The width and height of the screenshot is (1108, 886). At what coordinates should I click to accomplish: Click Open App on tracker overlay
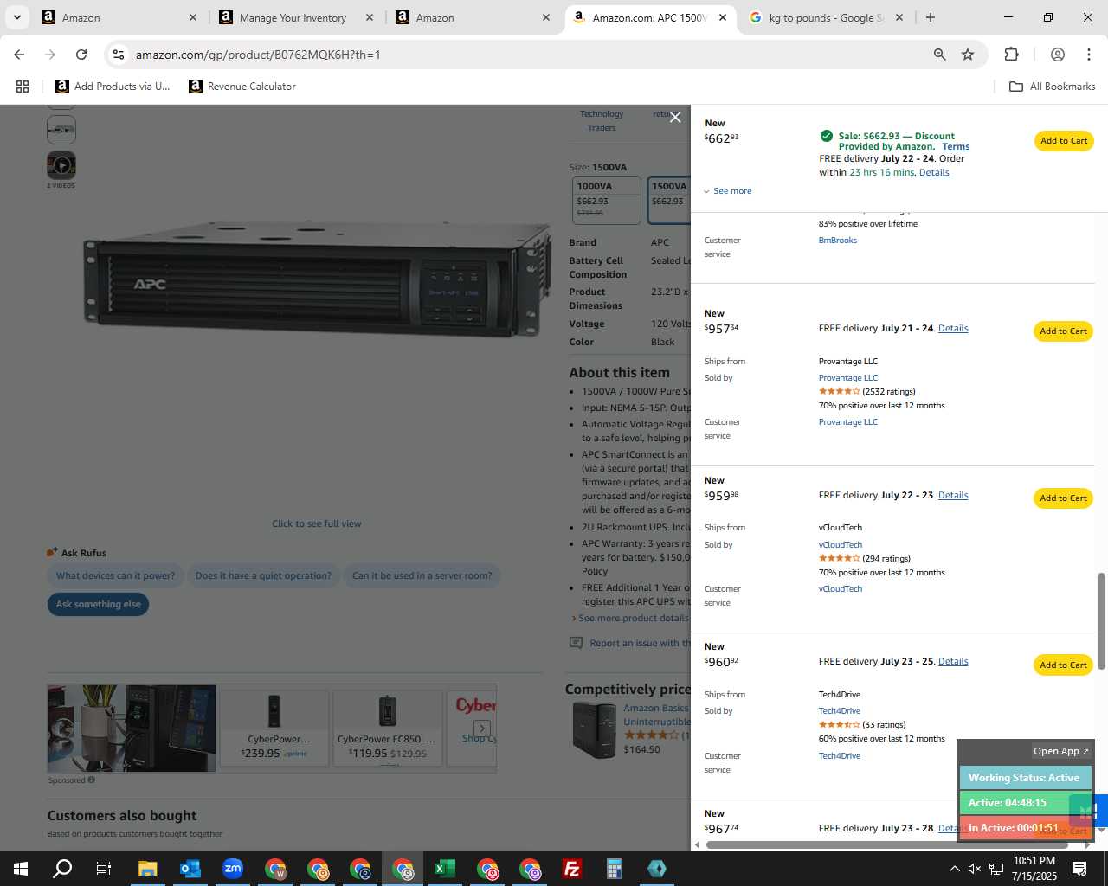pos(1061,751)
